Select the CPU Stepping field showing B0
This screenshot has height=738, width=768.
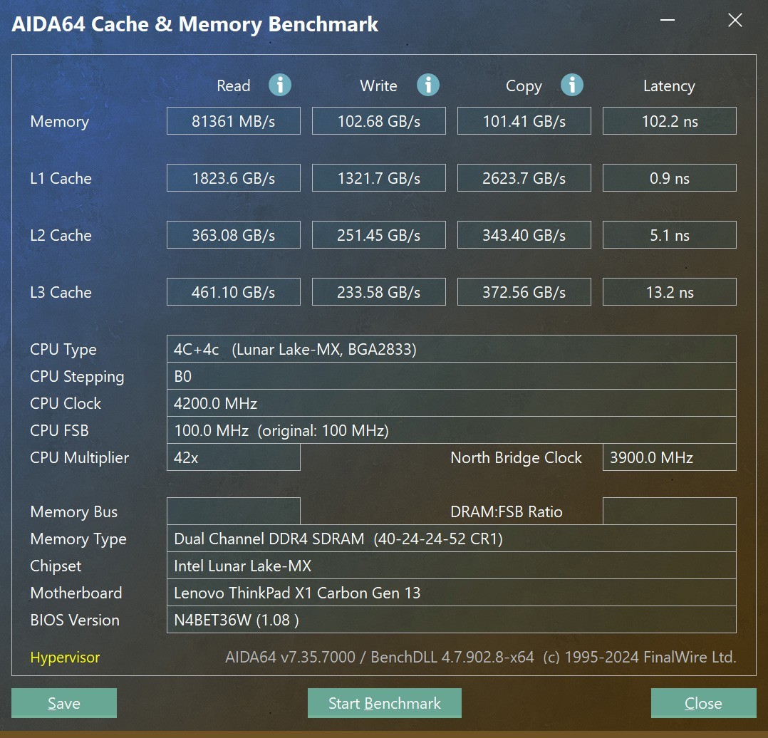(451, 376)
